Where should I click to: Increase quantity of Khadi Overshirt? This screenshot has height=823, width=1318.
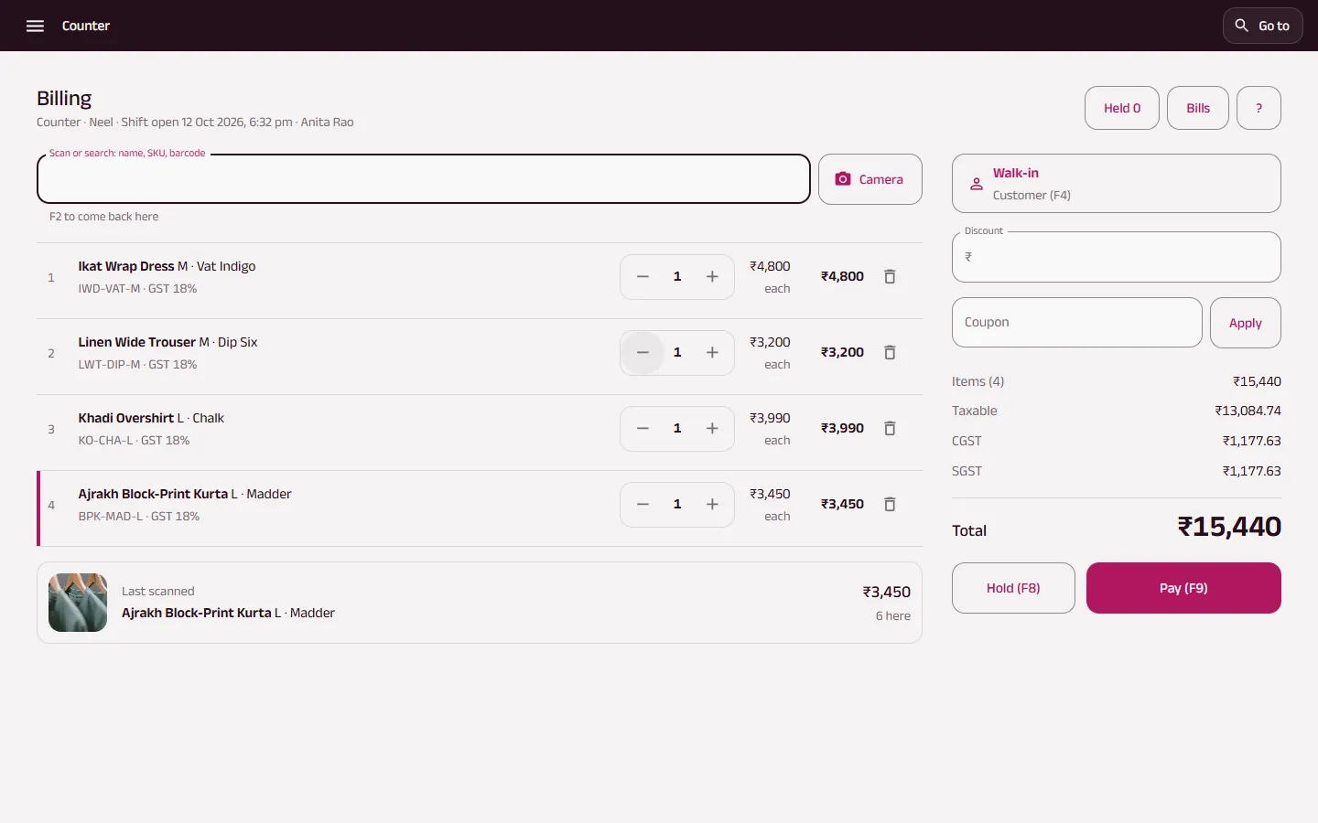point(712,429)
